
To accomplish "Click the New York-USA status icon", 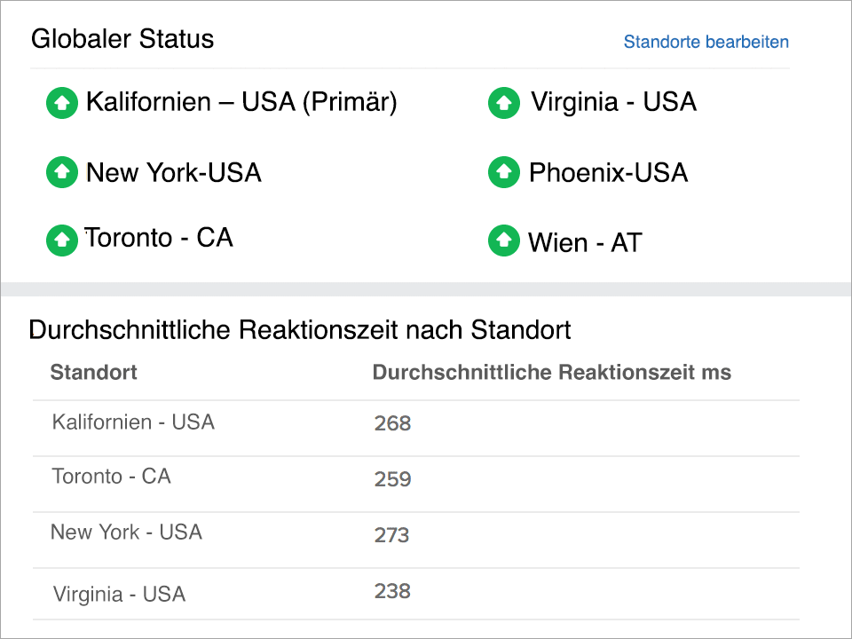I will coord(61,172).
